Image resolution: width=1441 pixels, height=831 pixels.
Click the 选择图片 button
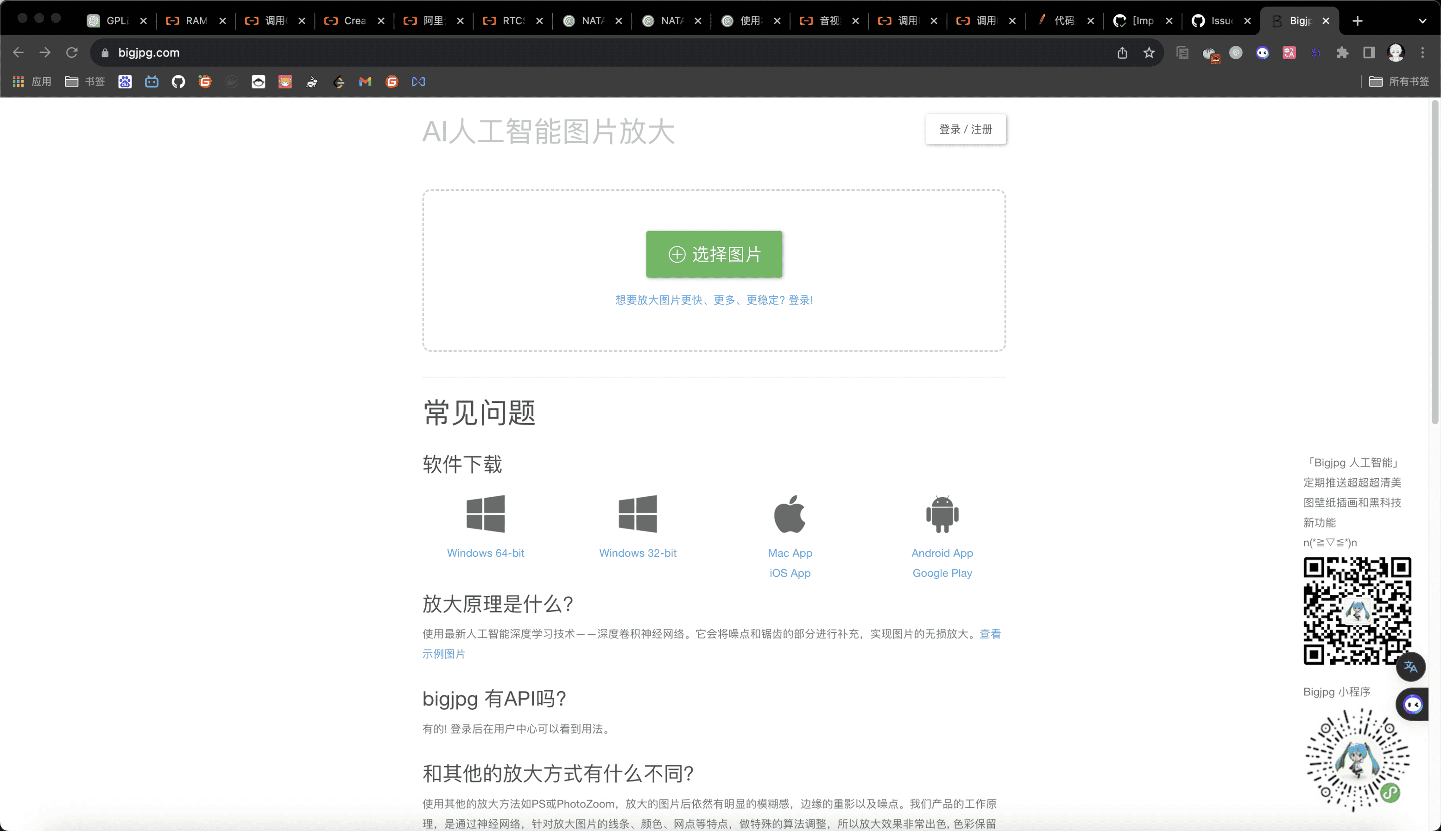(x=714, y=254)
